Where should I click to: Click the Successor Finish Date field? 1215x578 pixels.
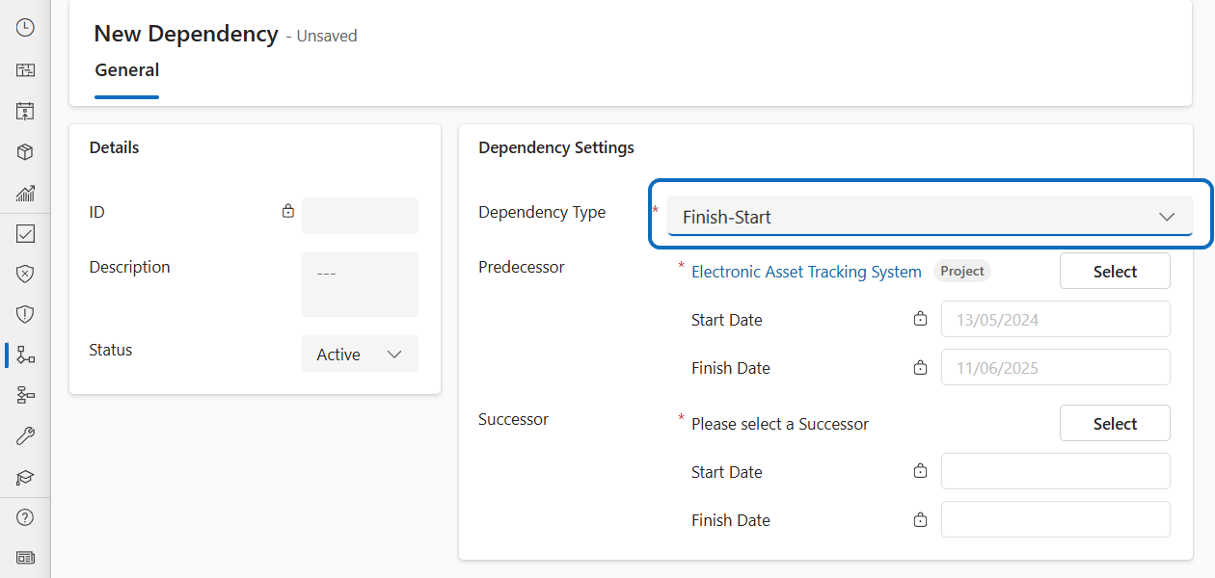pos(1055,520)
